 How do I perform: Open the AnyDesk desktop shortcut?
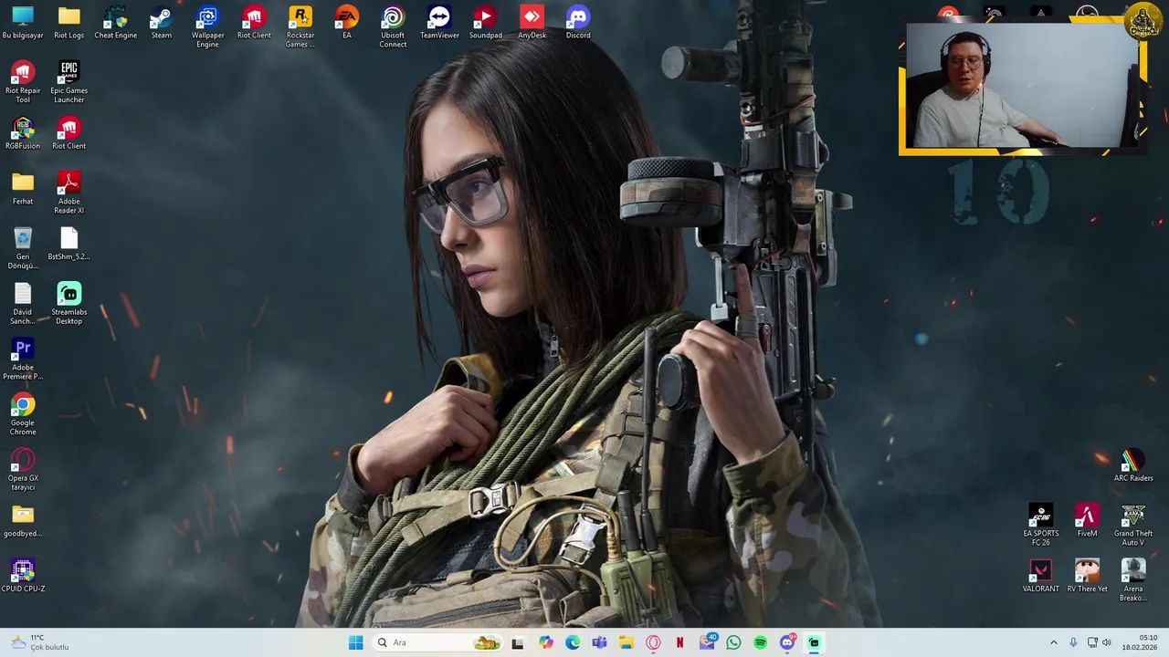point(532,23)
